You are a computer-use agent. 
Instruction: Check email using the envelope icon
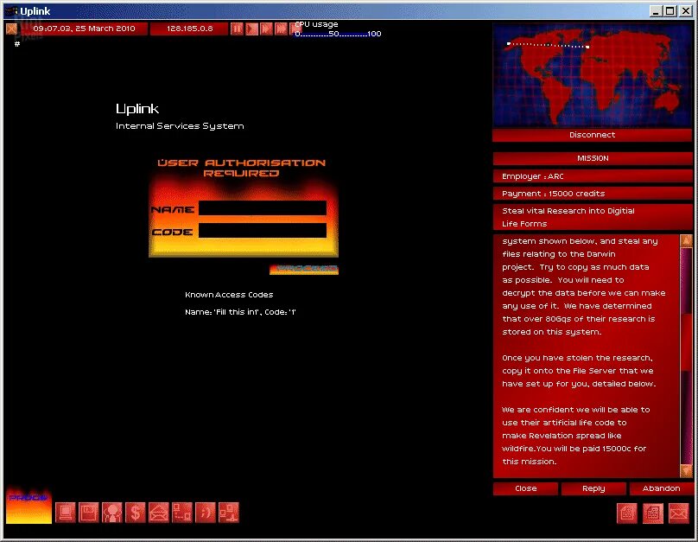coord(158,512)
